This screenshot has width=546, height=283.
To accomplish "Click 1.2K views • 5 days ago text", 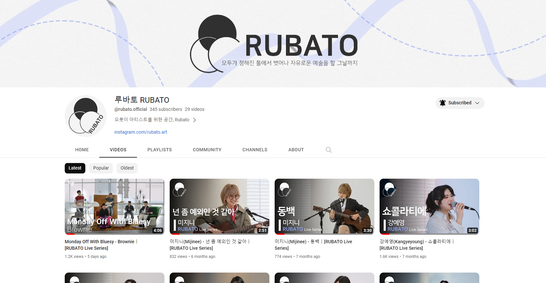I will 86,257.
